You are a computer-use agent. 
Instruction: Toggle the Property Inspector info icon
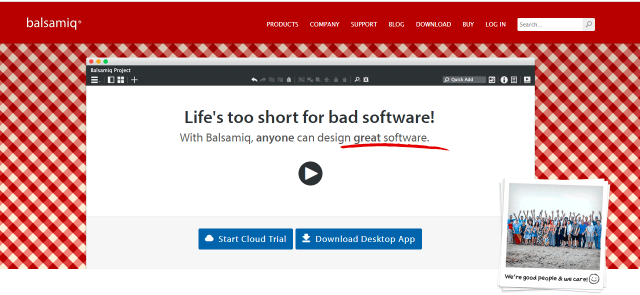(x=504, y=79)
